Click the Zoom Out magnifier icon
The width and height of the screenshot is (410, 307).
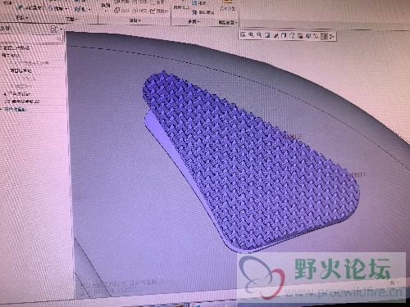[x=259, y=35]
